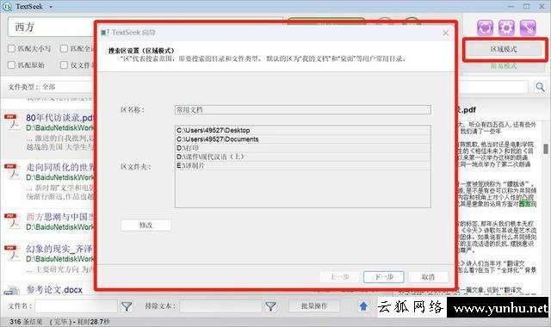
Task: Switch to 区域模式 mode
Action: 504,50
